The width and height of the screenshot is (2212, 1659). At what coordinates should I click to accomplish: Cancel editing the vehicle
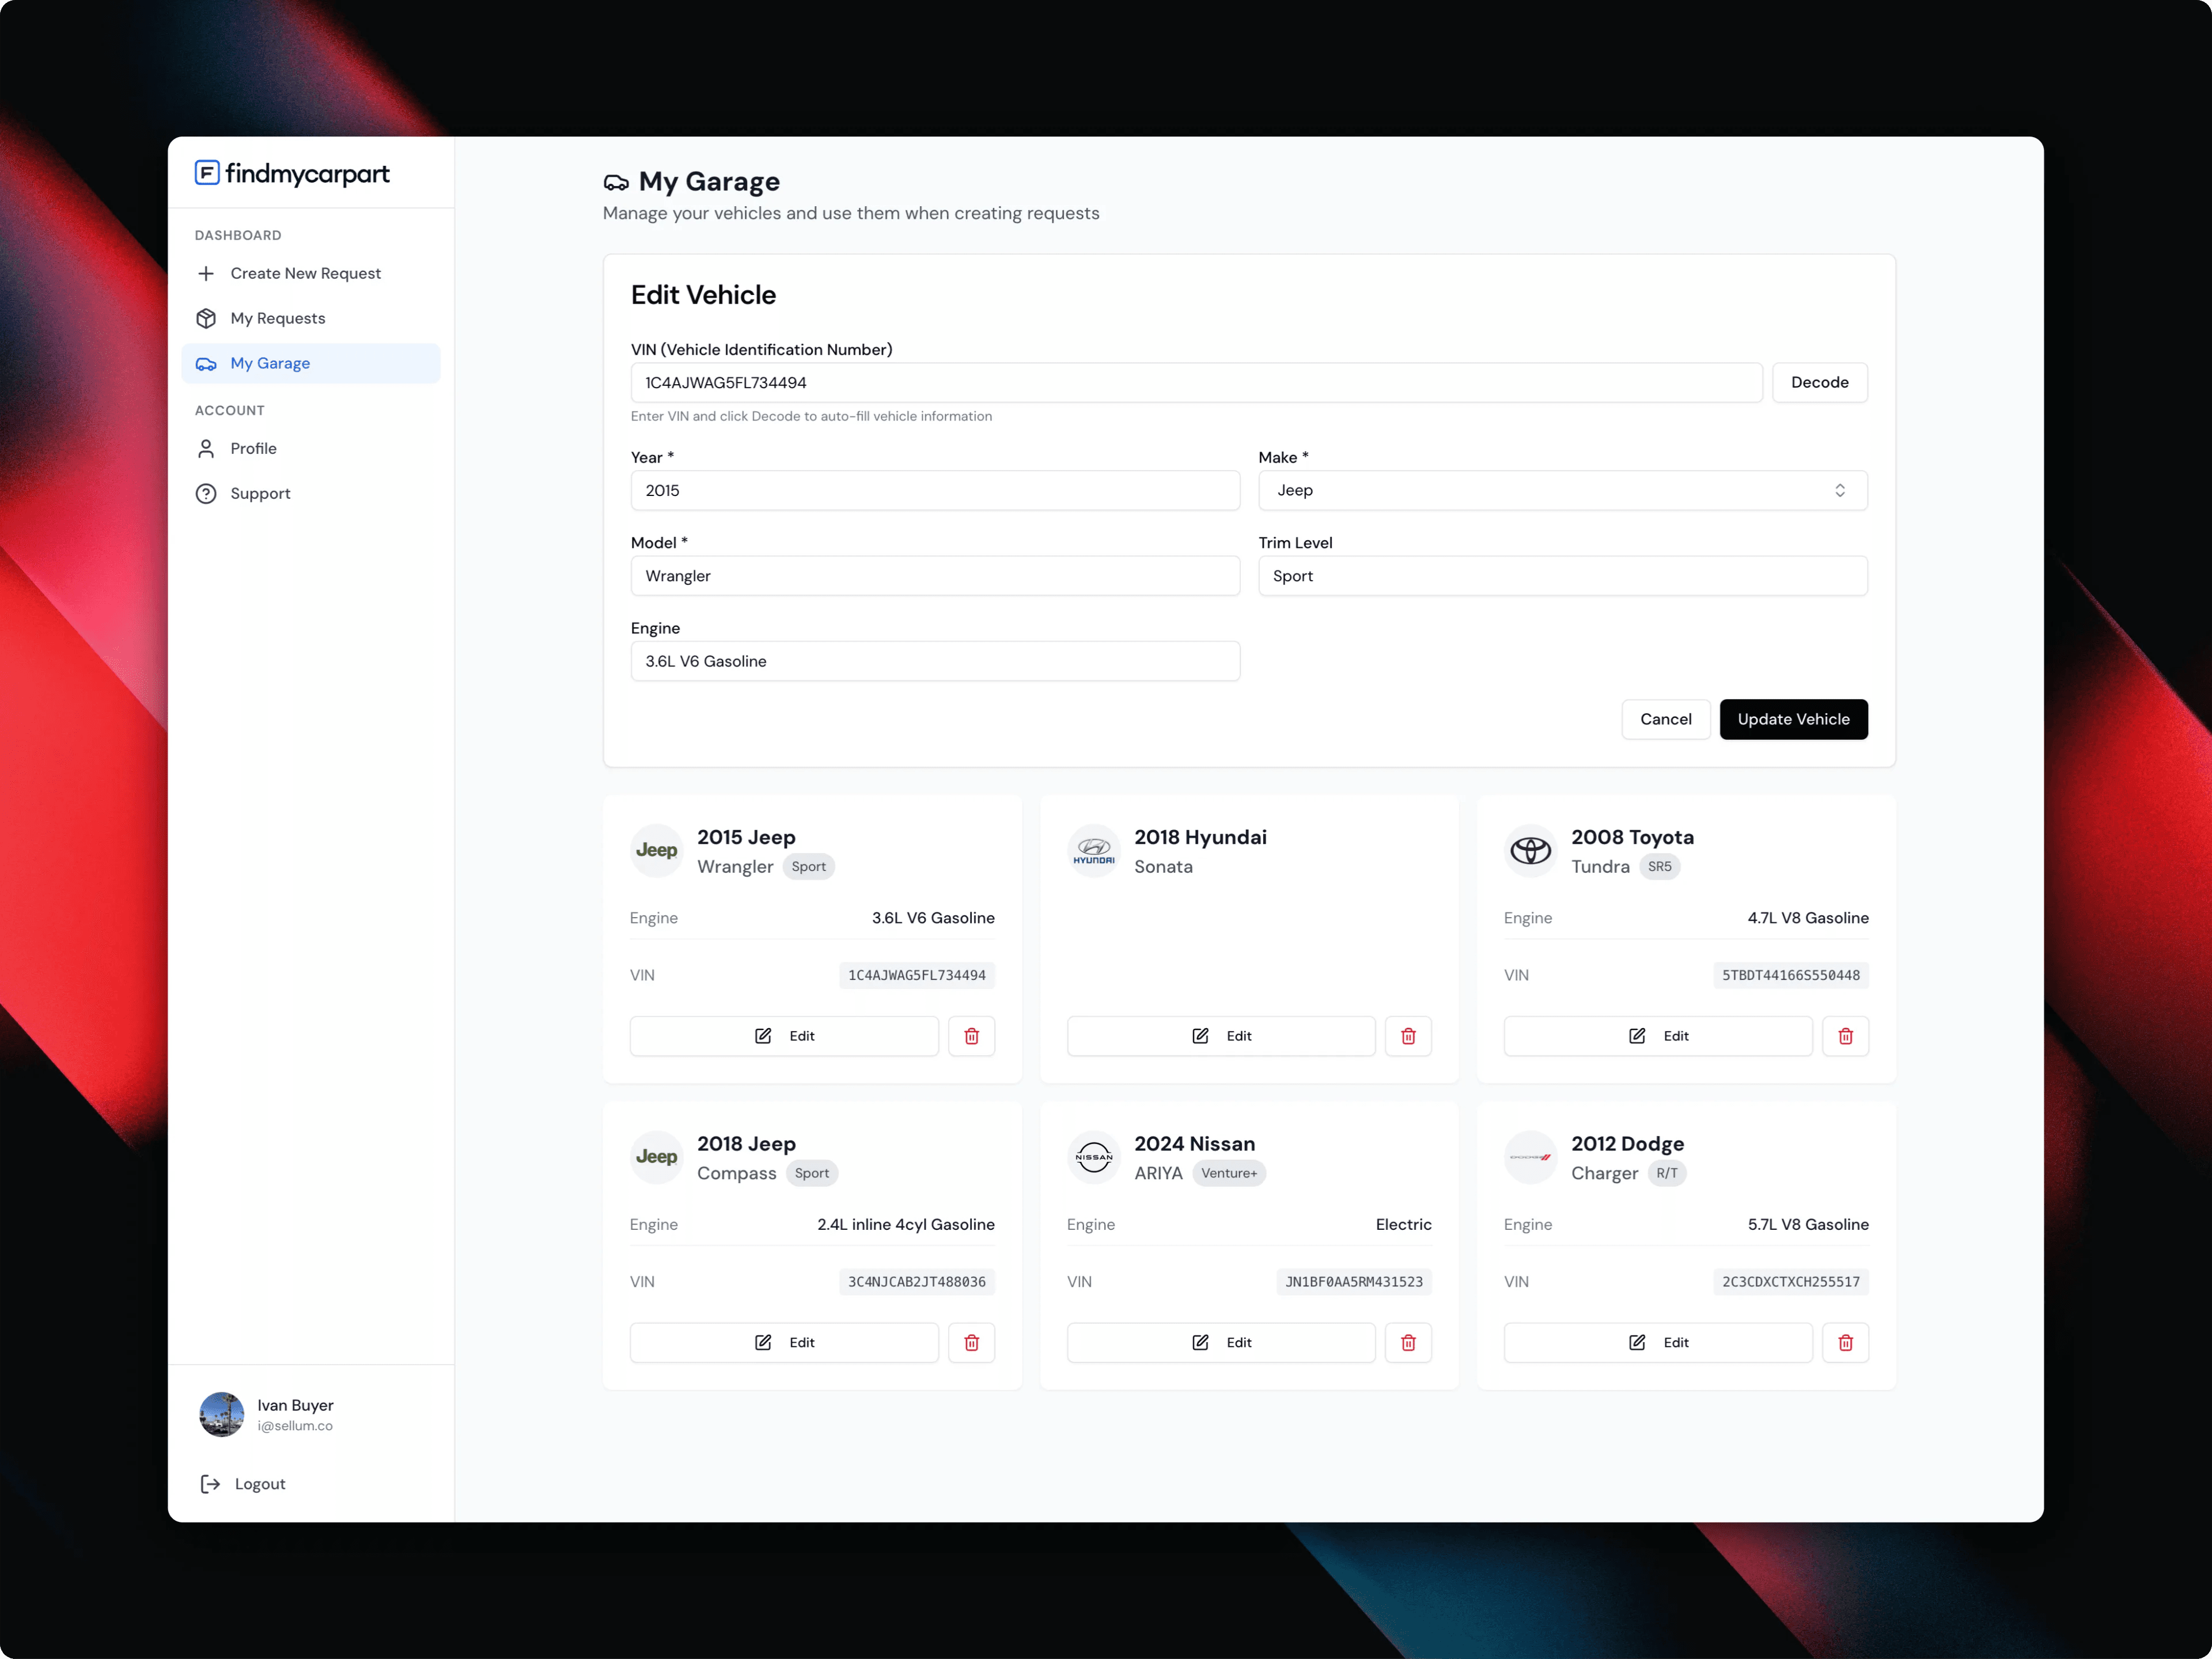(x=1665, y=719)
